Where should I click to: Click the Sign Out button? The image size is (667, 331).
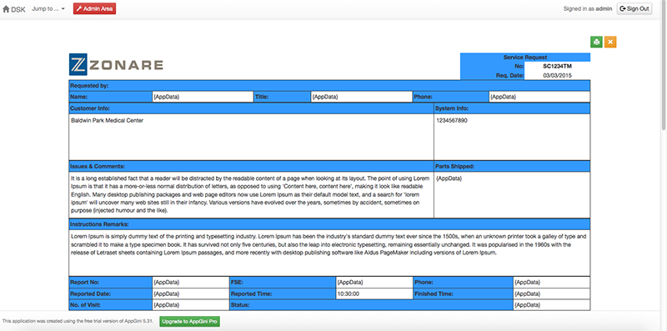point(634,8)
